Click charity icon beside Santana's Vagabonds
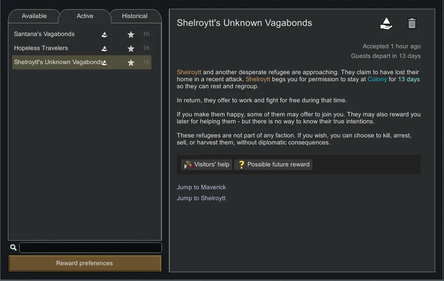The height and width of the screenshot is (281, 444). 104,35
